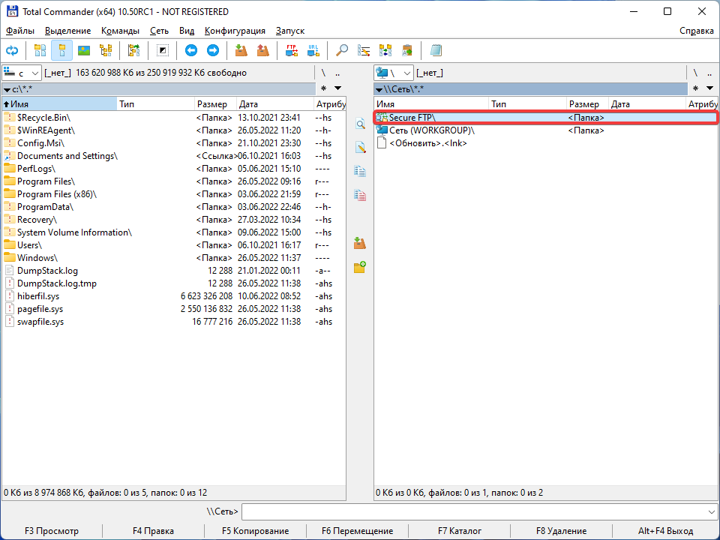
Task: Click the Pack files toolbar icon
Action: (x=241, y=50)
